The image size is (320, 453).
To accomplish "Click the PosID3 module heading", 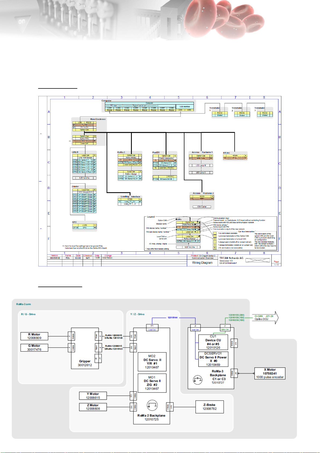I will 156,152.
